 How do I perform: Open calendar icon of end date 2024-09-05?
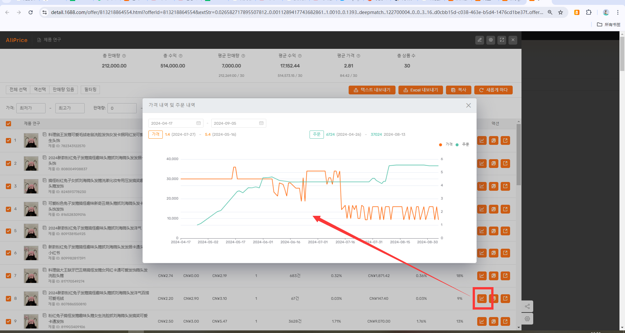261,123
